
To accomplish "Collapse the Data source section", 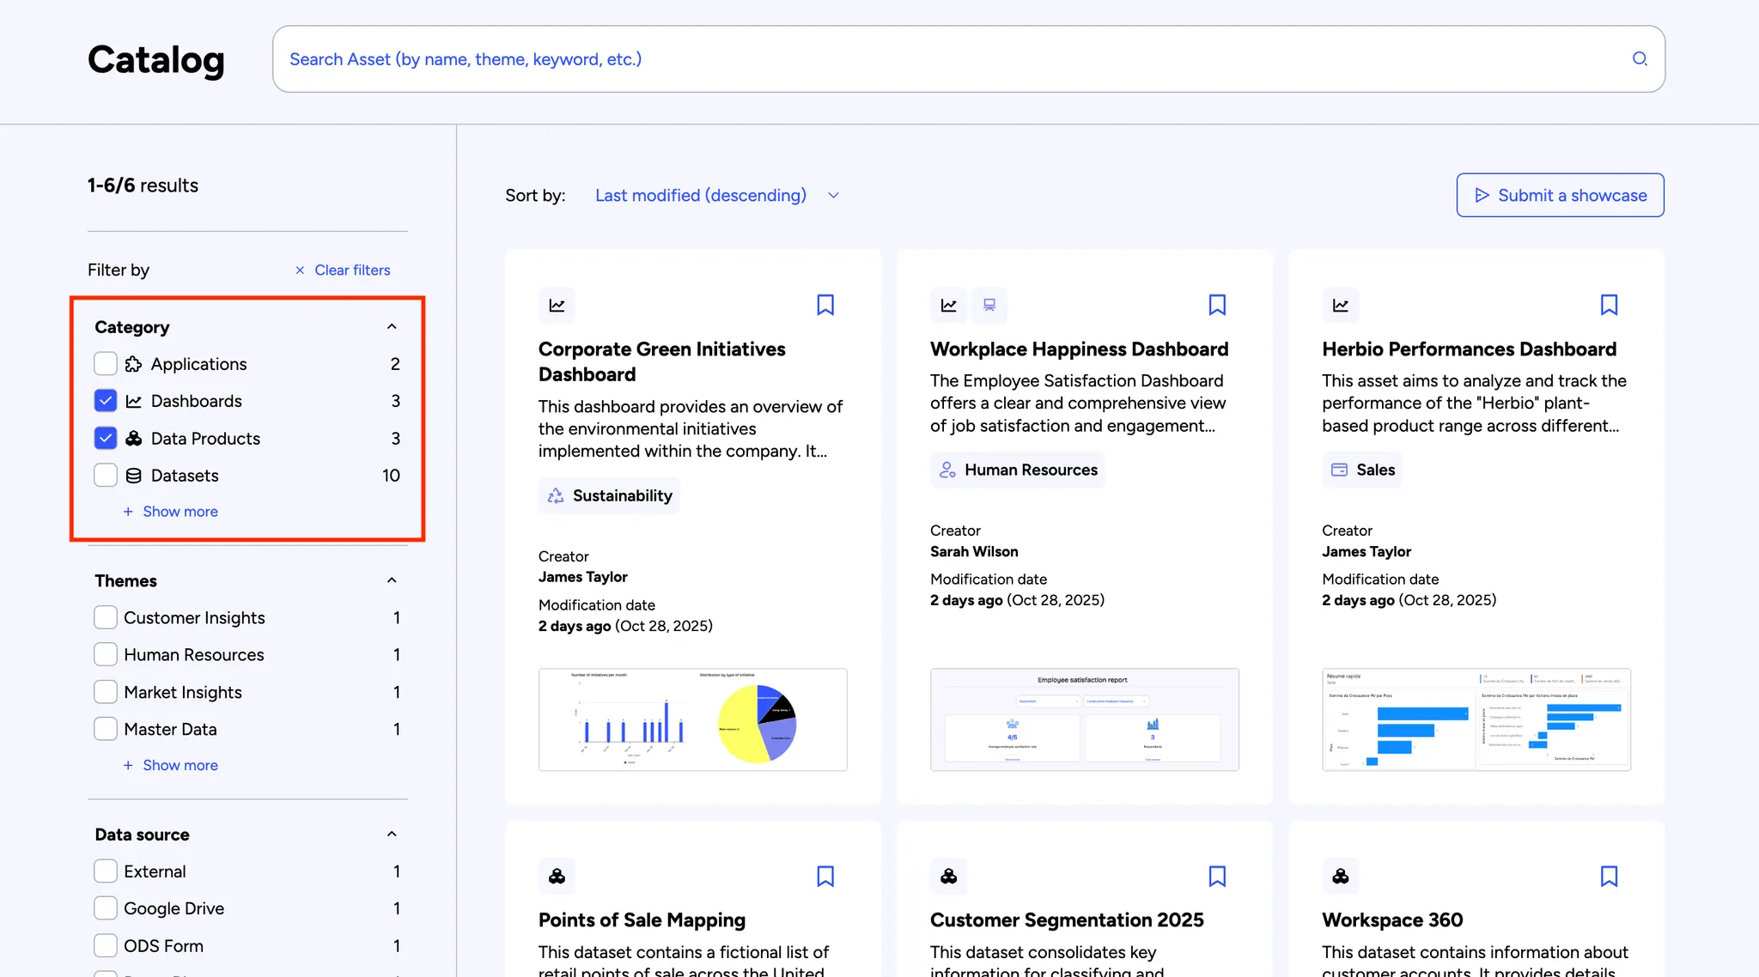I will [x=392, y=834].
